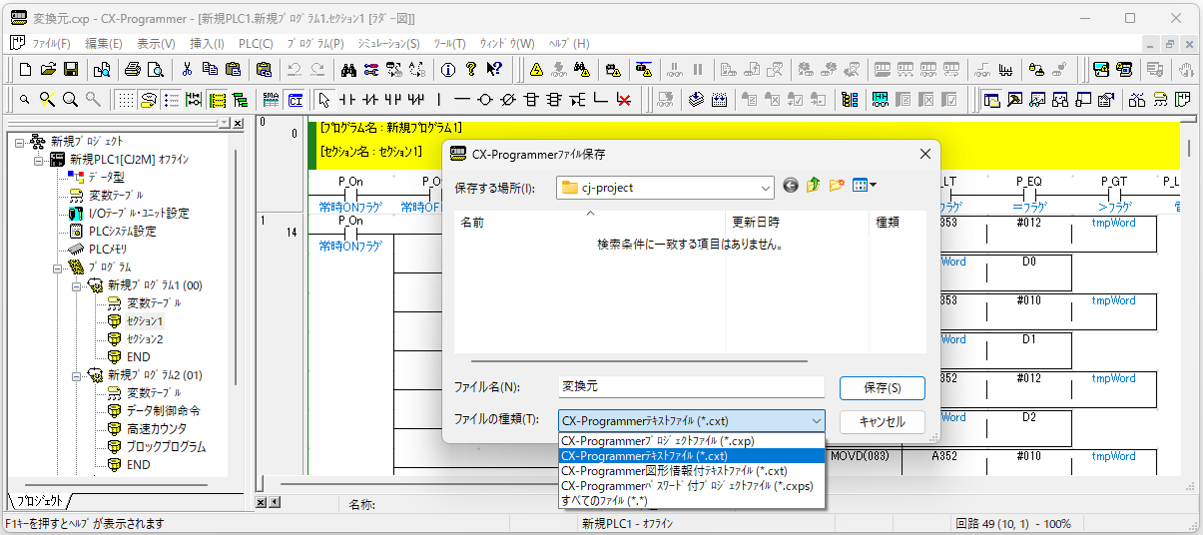
Task: Open the 挿入(I) menu
Action: (208, 44)
